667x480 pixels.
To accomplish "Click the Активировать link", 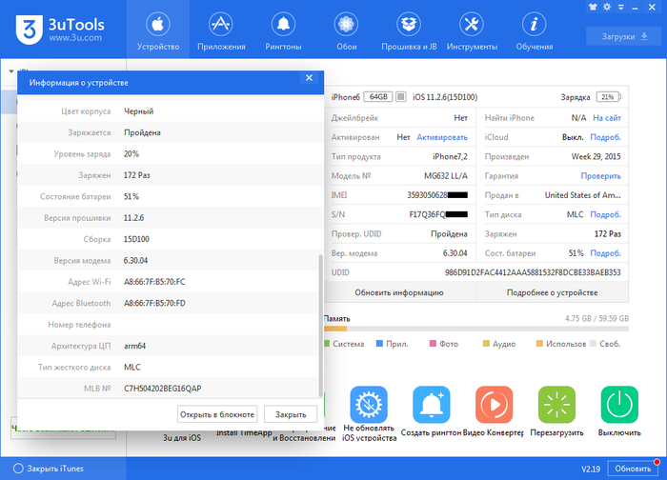I will click(441, 137).
